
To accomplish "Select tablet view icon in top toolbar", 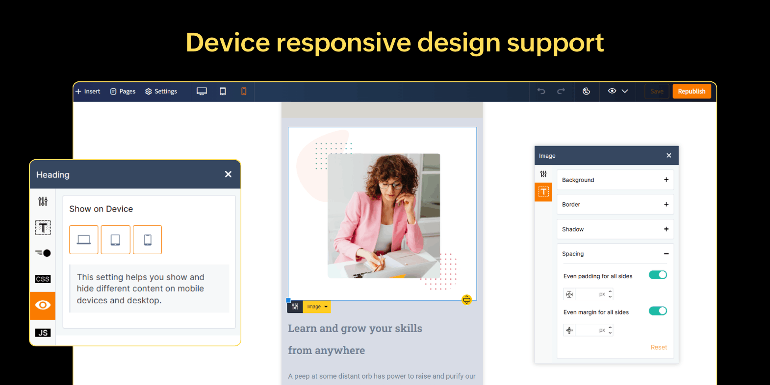I will [223, 92].
